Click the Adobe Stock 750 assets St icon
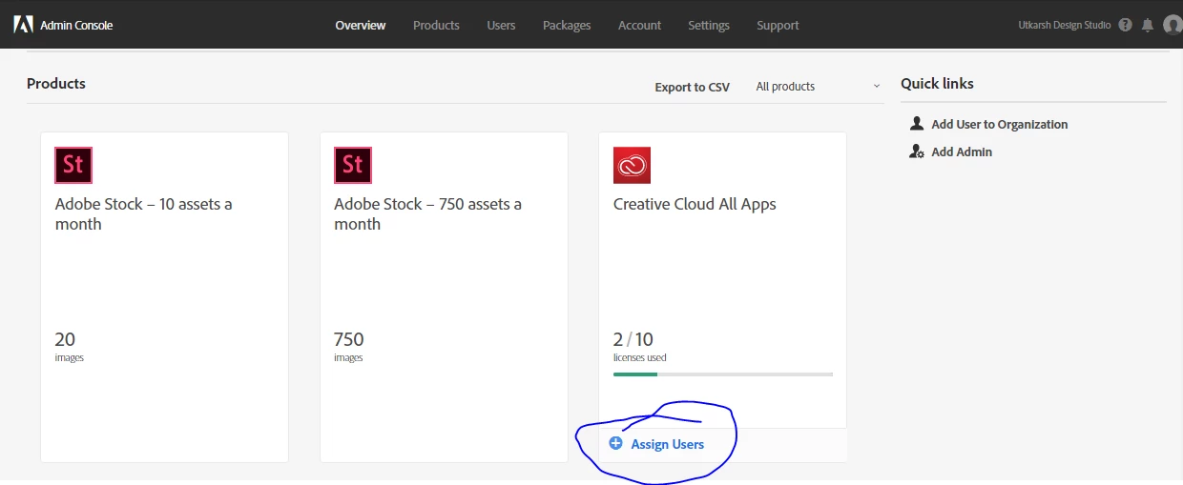The image size is (1183, 485). click(x=353, y=165)
